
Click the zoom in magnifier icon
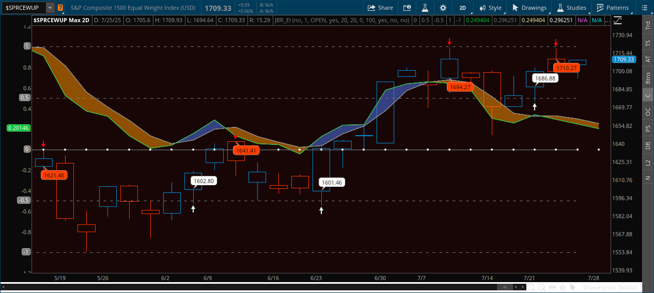click(x=542, y=287)
